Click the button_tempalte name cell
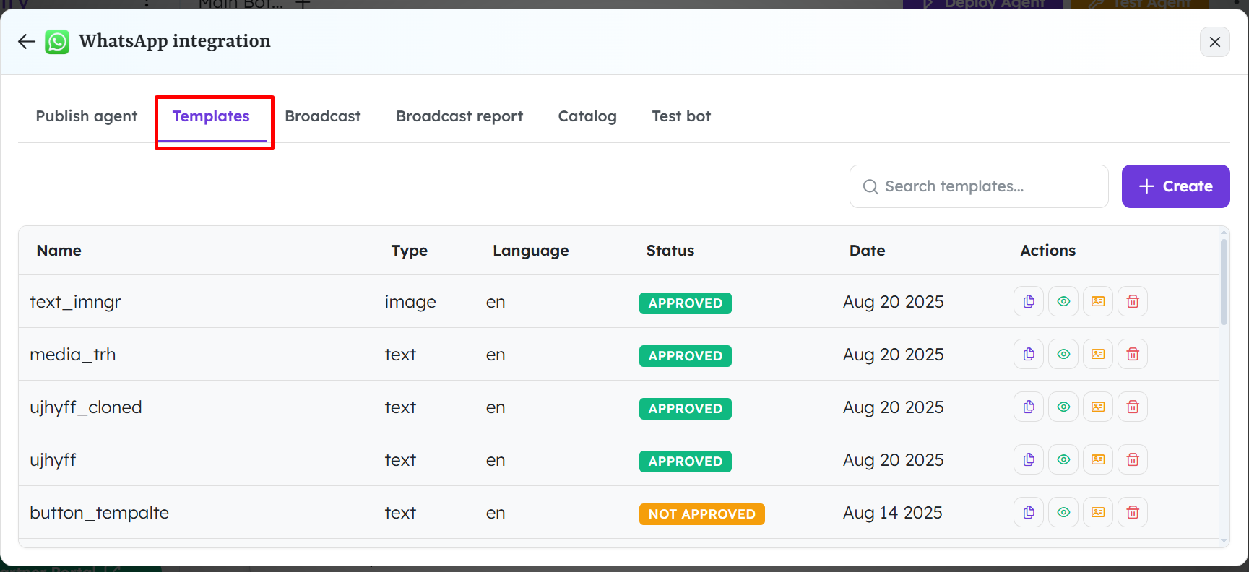 (99, 513)
